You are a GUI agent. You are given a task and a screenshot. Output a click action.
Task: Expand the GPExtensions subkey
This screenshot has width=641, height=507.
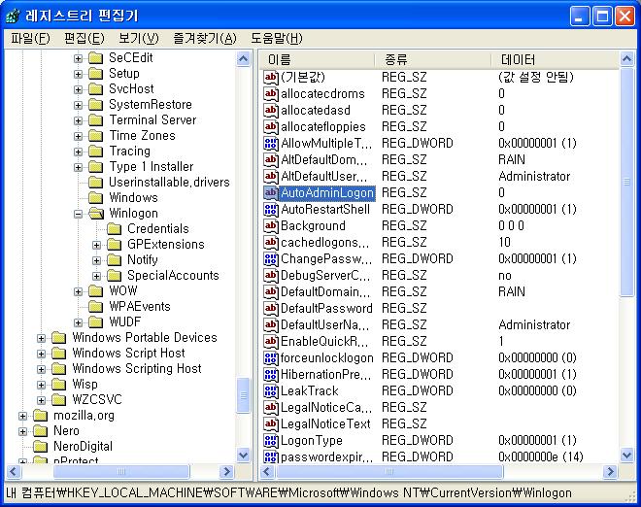click(96, 245)
